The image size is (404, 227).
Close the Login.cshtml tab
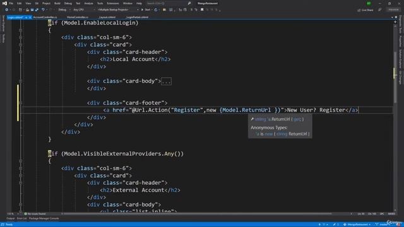point(30,17)
